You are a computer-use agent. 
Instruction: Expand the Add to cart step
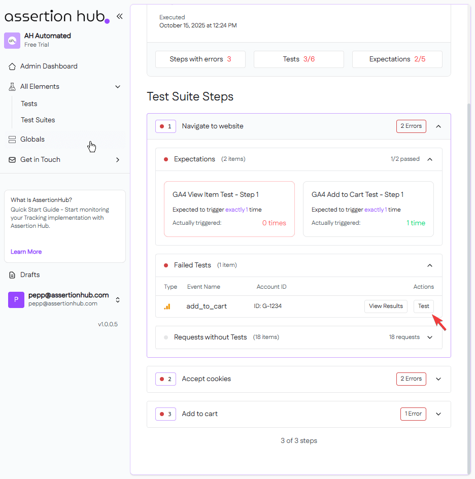(x=439, y=414)
